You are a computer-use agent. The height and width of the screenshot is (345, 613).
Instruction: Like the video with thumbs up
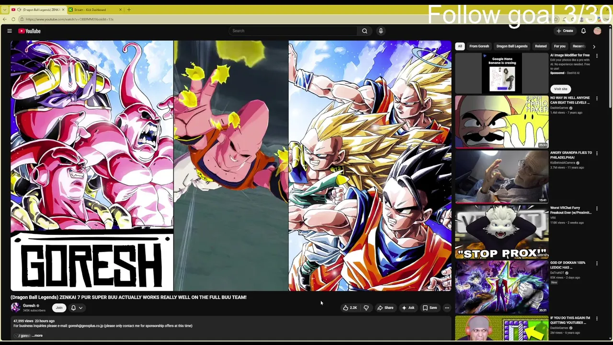click(350, 308)
